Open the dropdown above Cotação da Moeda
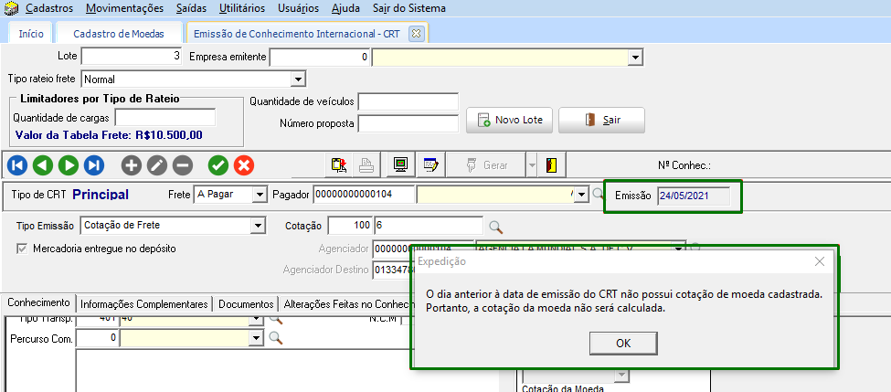 click(622, 375)
